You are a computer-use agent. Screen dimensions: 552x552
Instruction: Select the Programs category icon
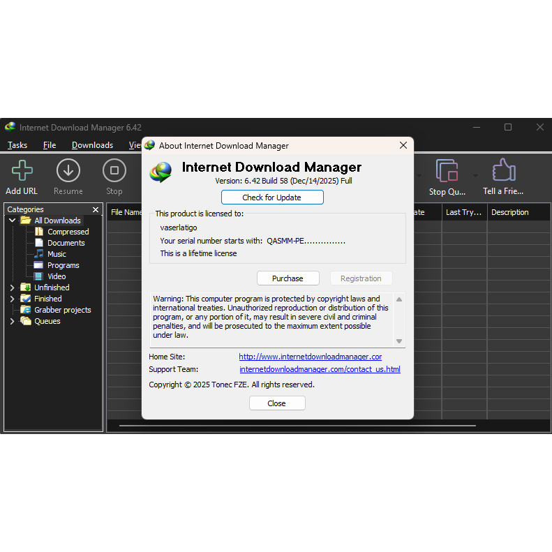pyautogui.click(x=38, y=265)
